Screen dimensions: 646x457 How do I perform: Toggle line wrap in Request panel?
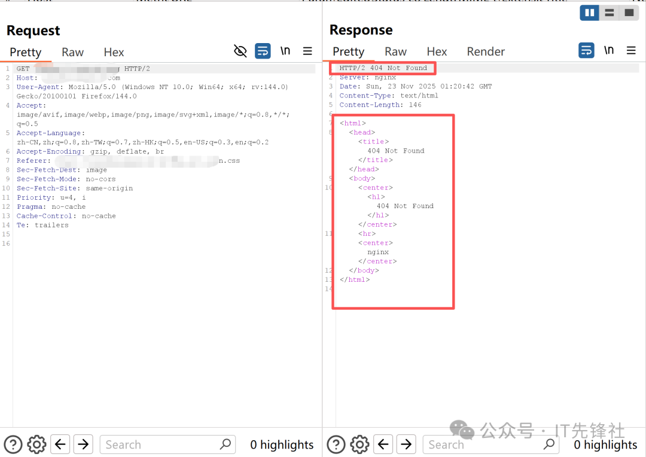pyautogui.click(x=263, y=51)
